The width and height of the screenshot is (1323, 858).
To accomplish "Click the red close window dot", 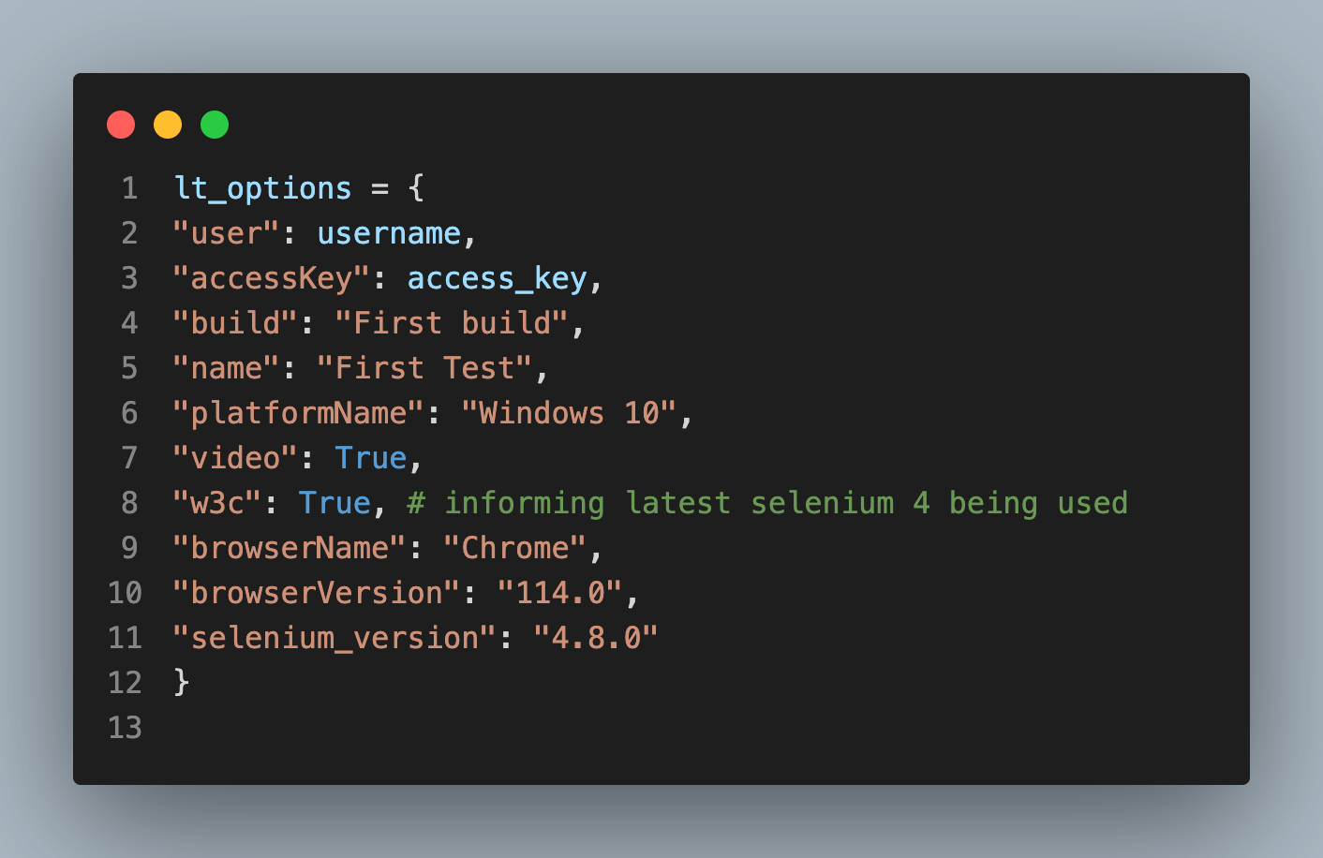I will pyautogui.click(x=121, y=125).
